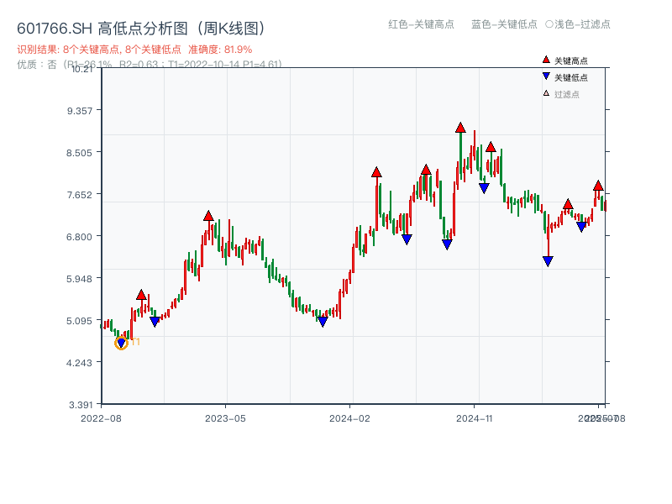Select red high marker at the spring 2024 spike
Image resolution: width=672 pixels, height=504 pixels.
(376, 172)
